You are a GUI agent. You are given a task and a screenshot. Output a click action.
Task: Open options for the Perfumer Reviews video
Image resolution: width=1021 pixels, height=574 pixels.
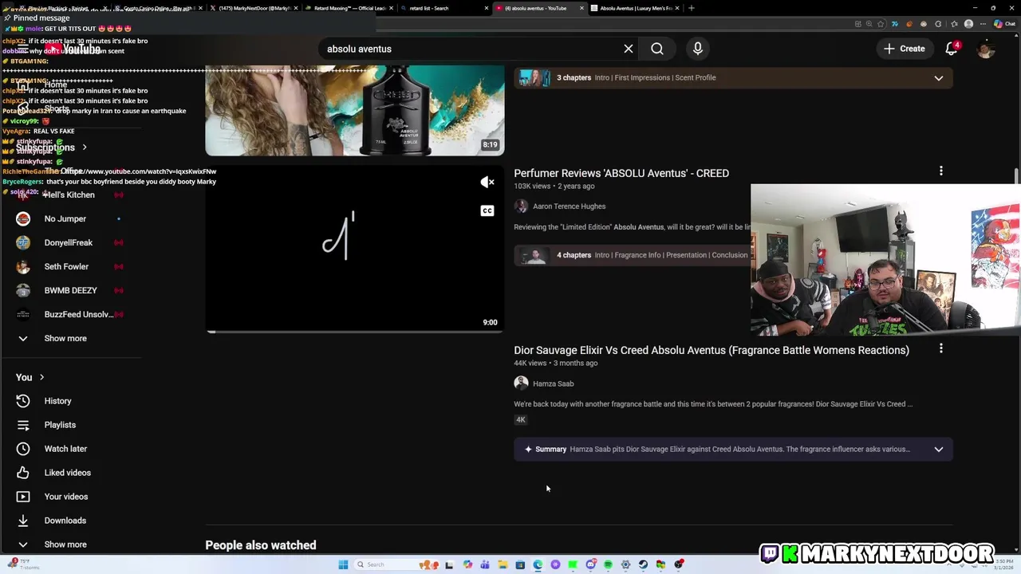[x=941, y=171]
